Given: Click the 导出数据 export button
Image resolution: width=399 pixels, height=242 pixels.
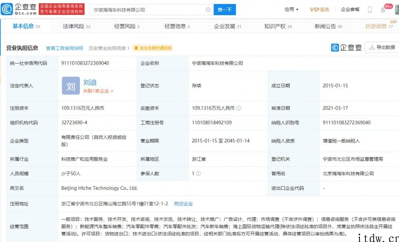Looking at the screenshot, I should (x=382, y=47).
